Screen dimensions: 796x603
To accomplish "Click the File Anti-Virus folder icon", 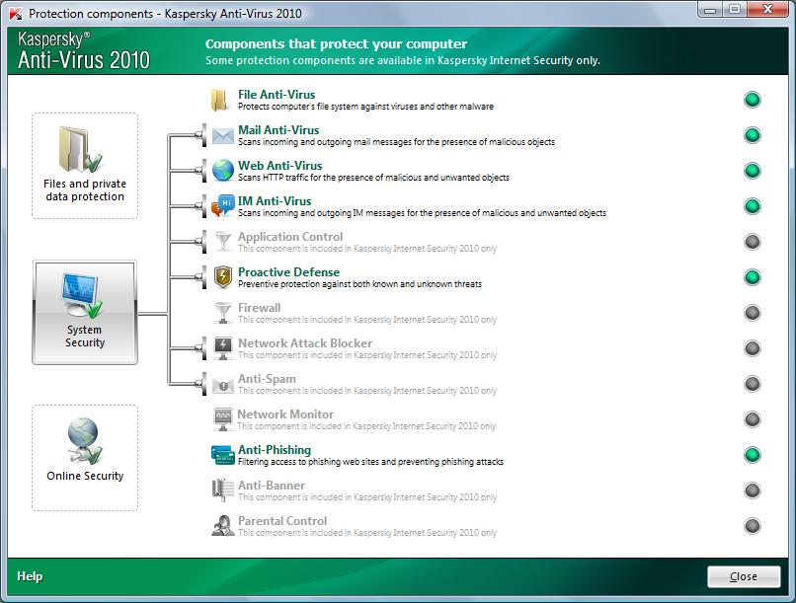I will coord(219,100).
